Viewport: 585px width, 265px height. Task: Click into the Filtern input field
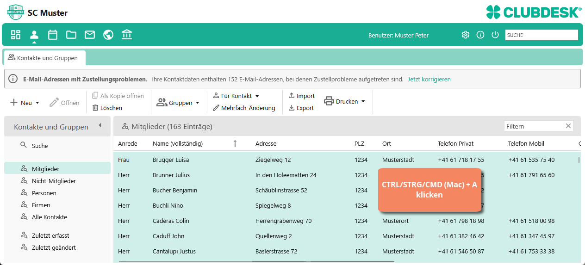click(x=534, y=126)
